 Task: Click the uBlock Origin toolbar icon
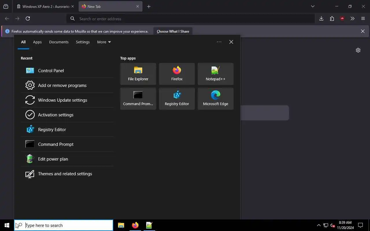coord(342,18)
